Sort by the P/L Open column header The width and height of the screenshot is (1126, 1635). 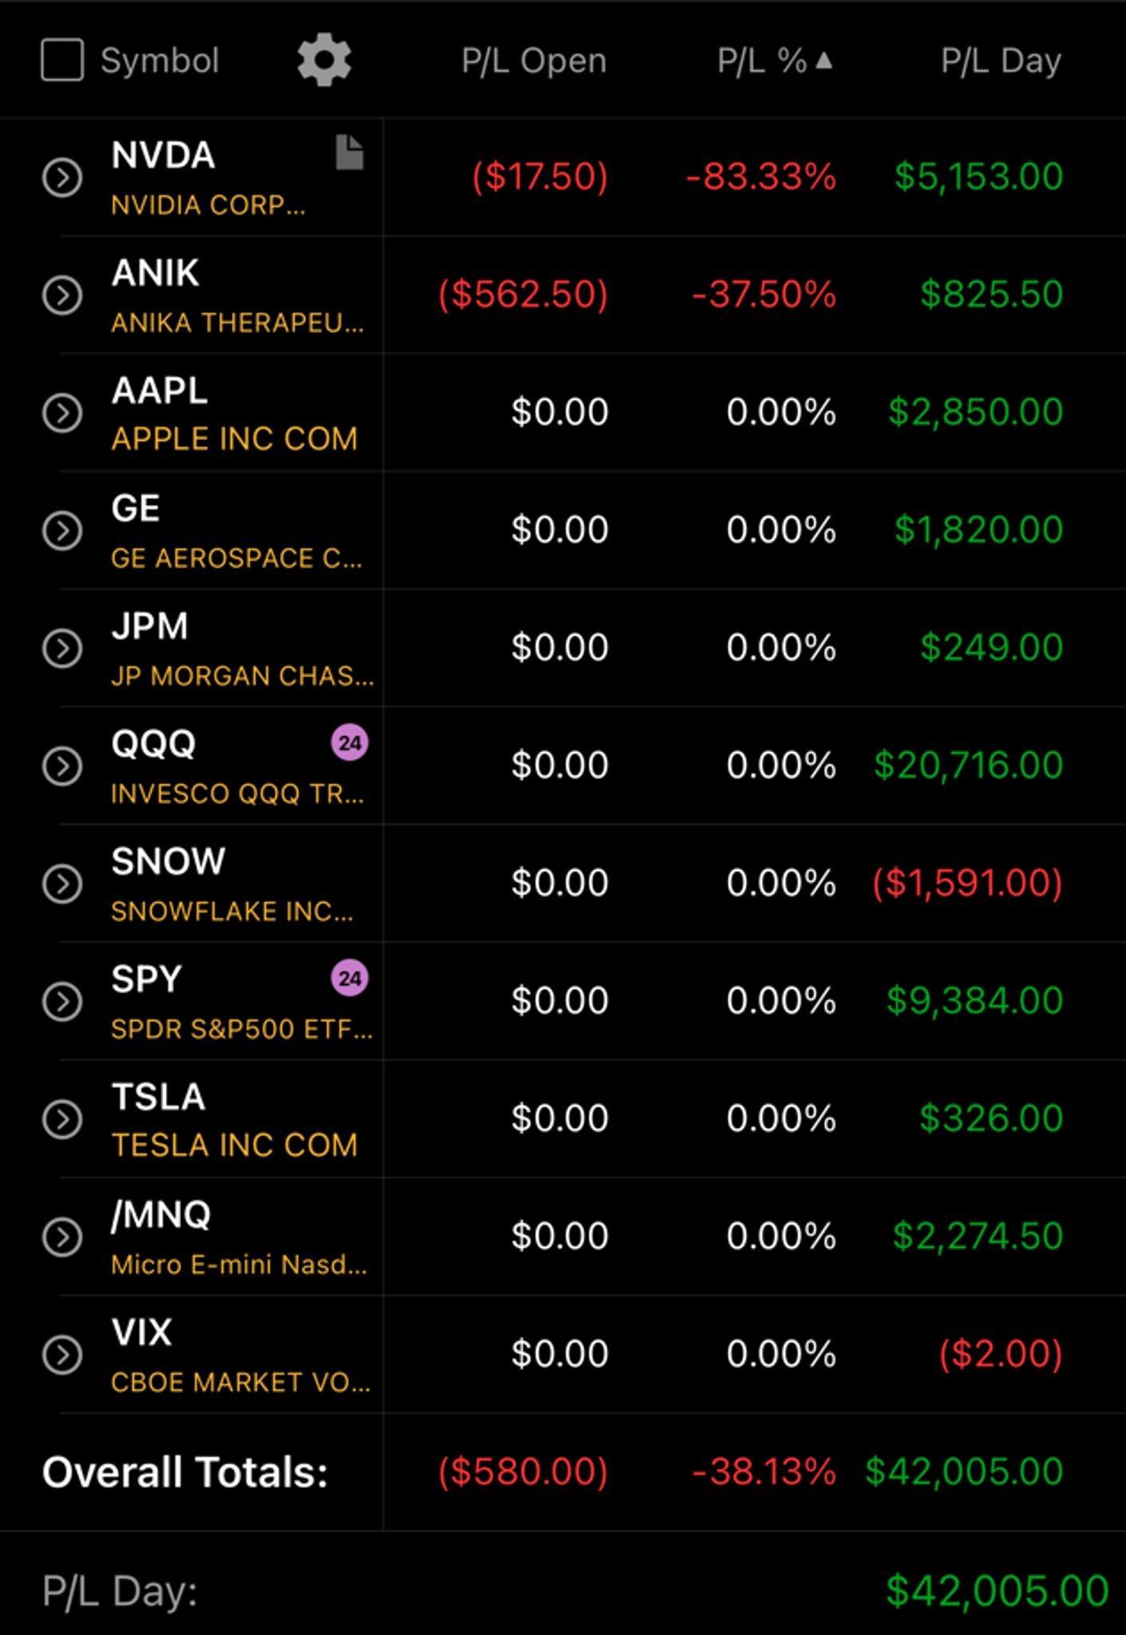[534, 61]
